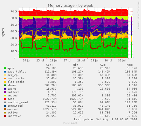Viewport: 141px width, 126px height.
Task: Click the 'inactive' legend label
Action: [x=14, y=116]
